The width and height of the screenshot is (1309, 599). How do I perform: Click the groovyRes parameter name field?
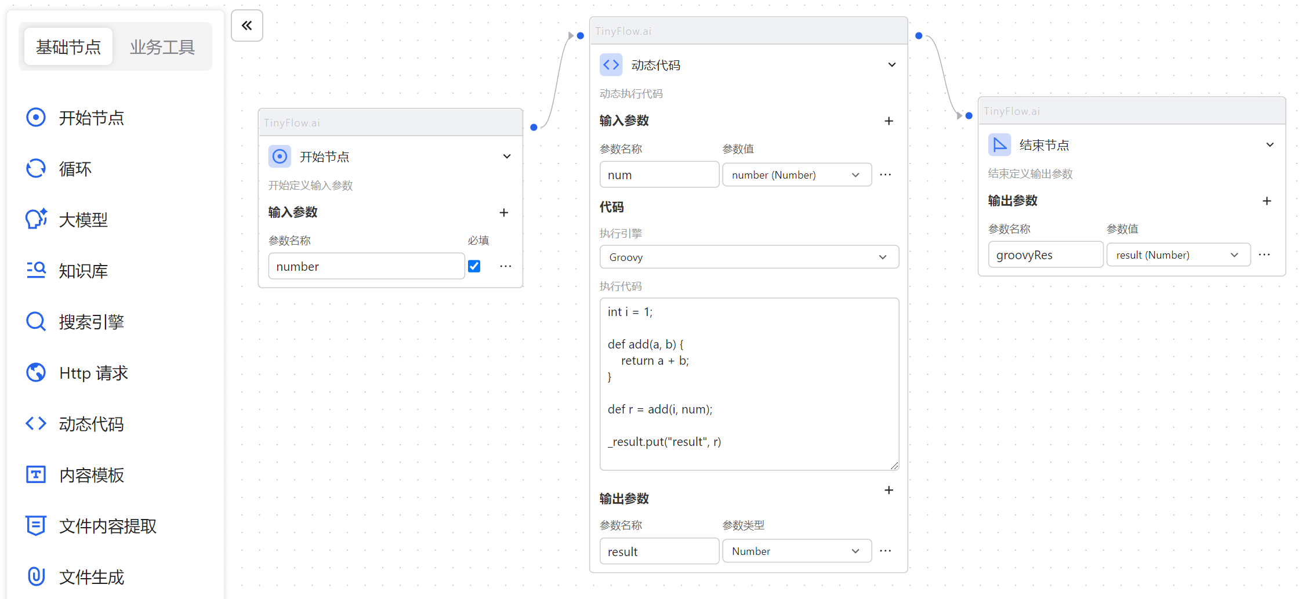[1046, 255]
